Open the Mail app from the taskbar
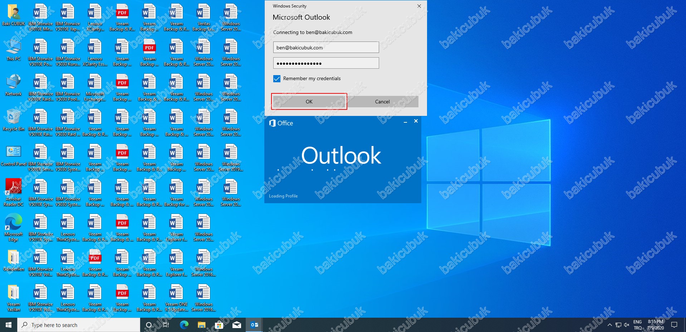Viewport: 686px width, 332px height. 236,325
